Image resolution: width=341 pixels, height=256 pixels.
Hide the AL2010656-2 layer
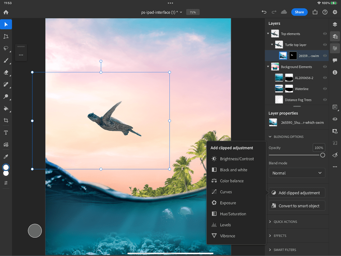(x=325, y=78)
